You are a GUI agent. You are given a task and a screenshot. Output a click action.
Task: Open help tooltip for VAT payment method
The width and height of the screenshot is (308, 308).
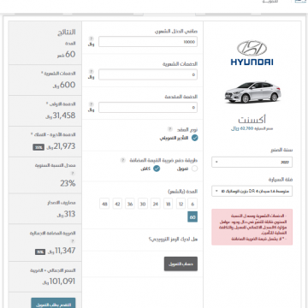[123, 160]
